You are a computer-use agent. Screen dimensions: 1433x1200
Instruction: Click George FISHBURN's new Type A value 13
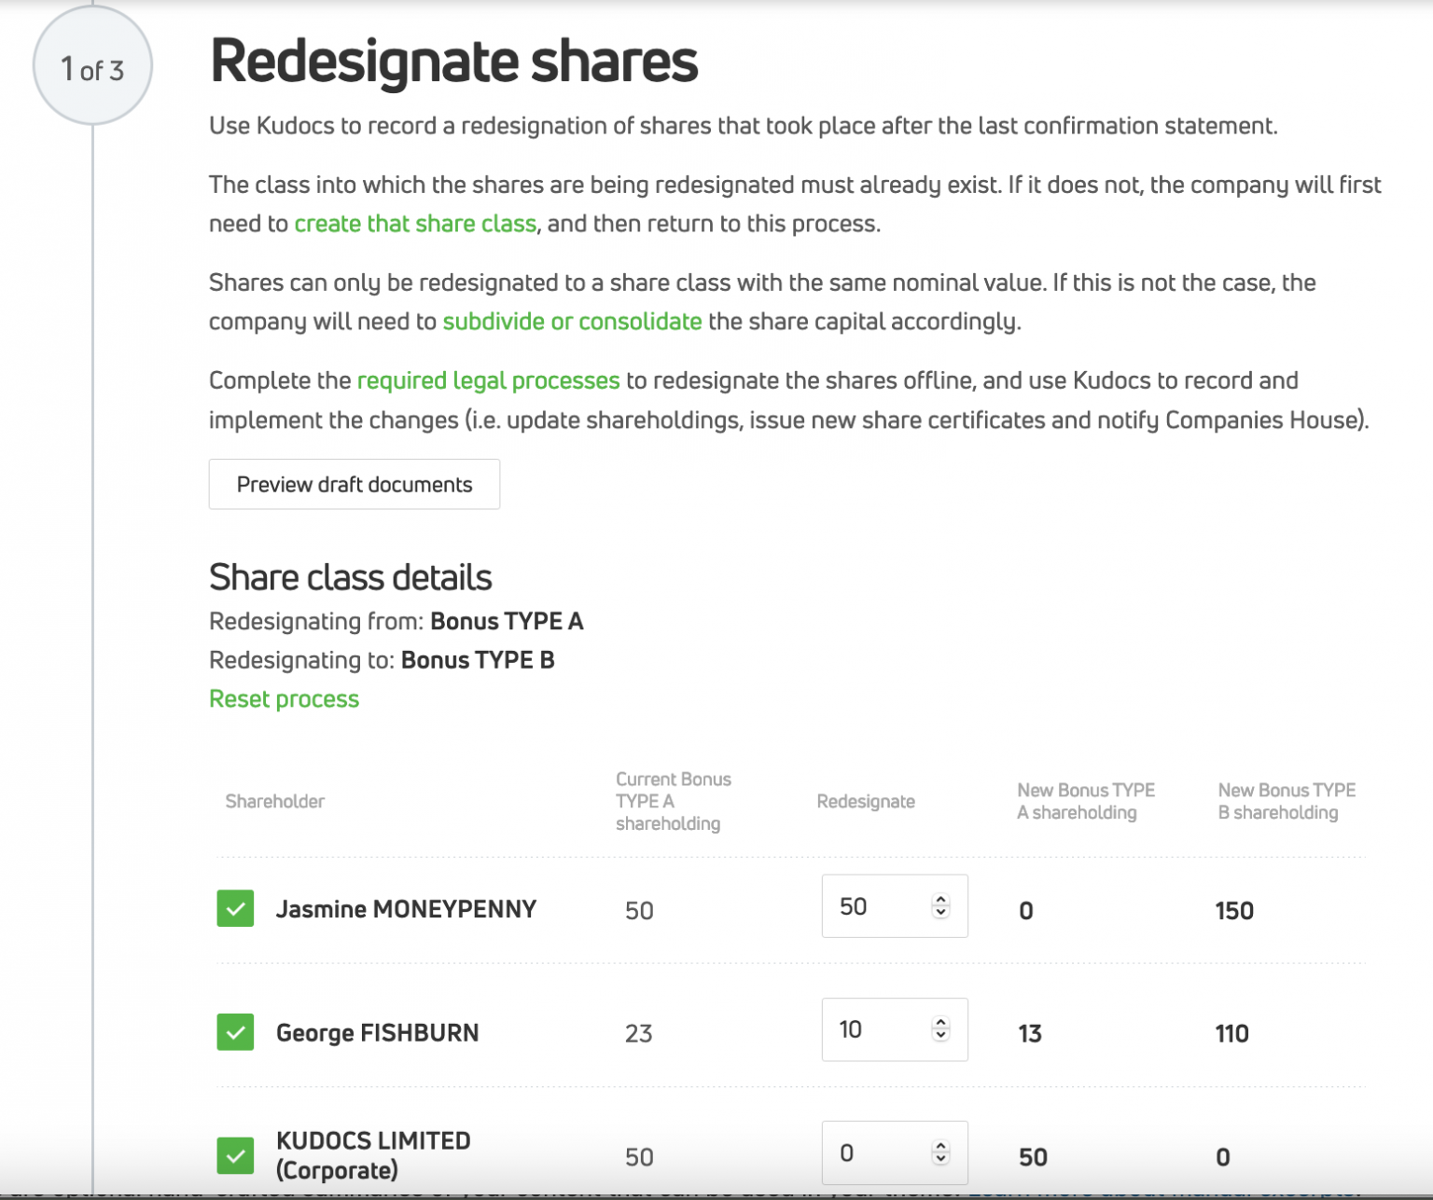click(x=1030, y=1033)
